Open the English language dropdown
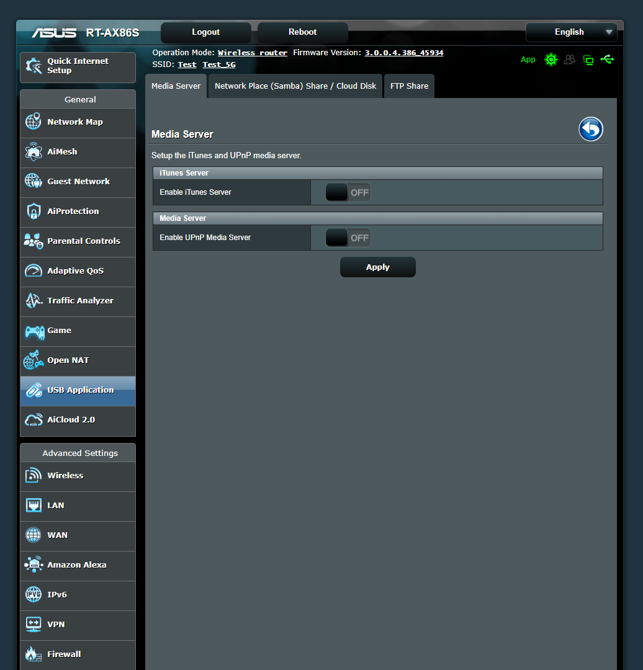The image size is (643, 670). 570,32
